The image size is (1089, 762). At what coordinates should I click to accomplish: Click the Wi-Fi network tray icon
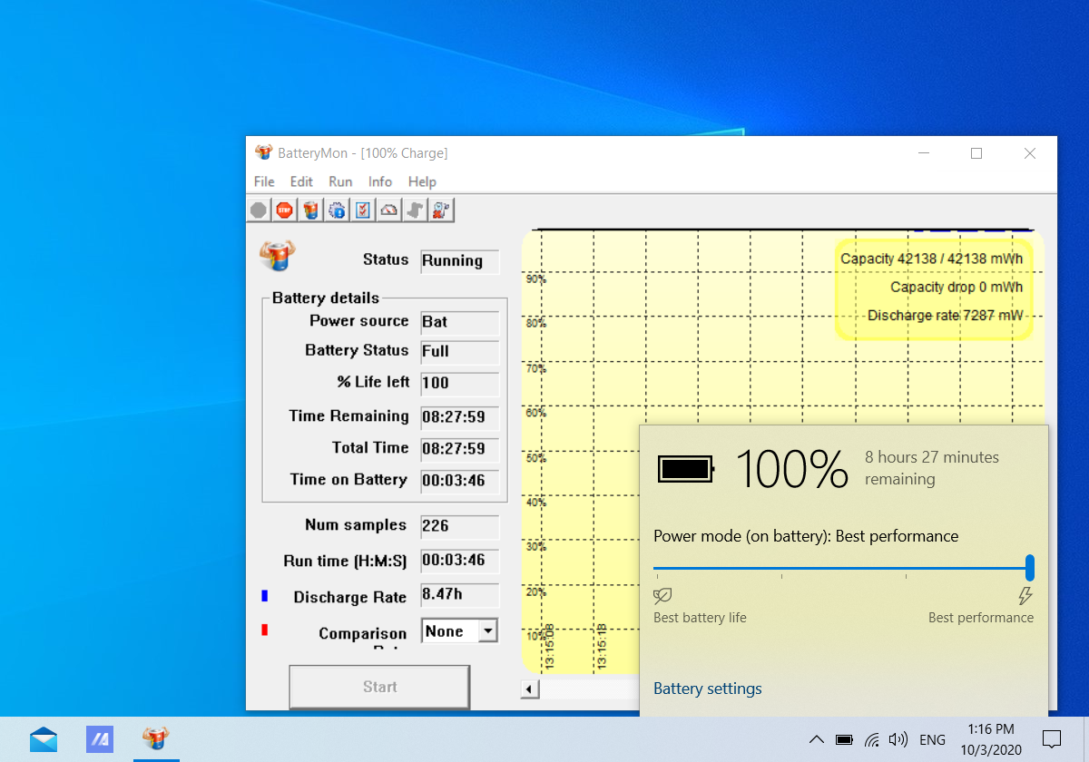click(872, 739)
